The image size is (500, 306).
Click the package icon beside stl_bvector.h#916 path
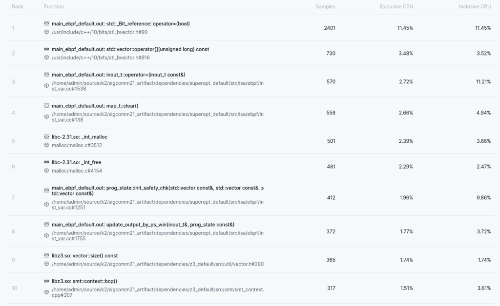click(47, 57)
